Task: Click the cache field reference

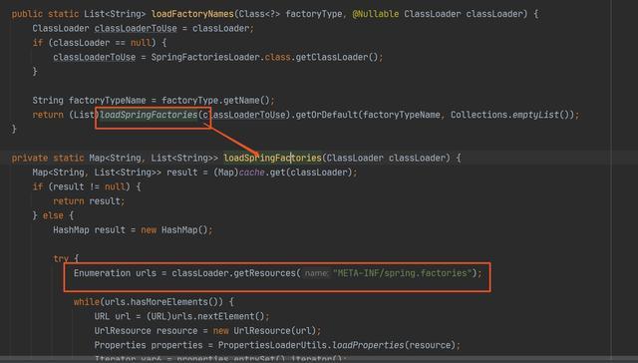Action: [252, 173]
